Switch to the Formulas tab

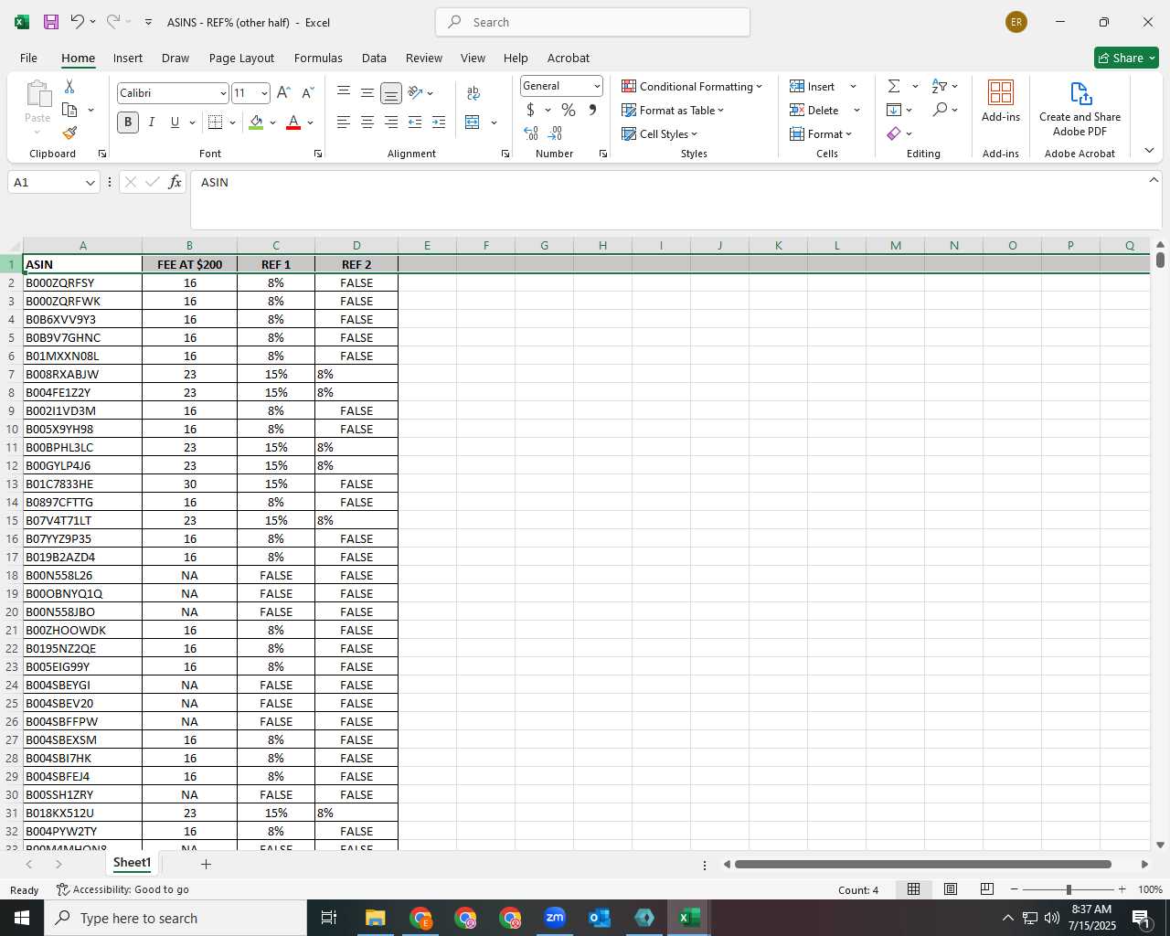tap(318, 58)
